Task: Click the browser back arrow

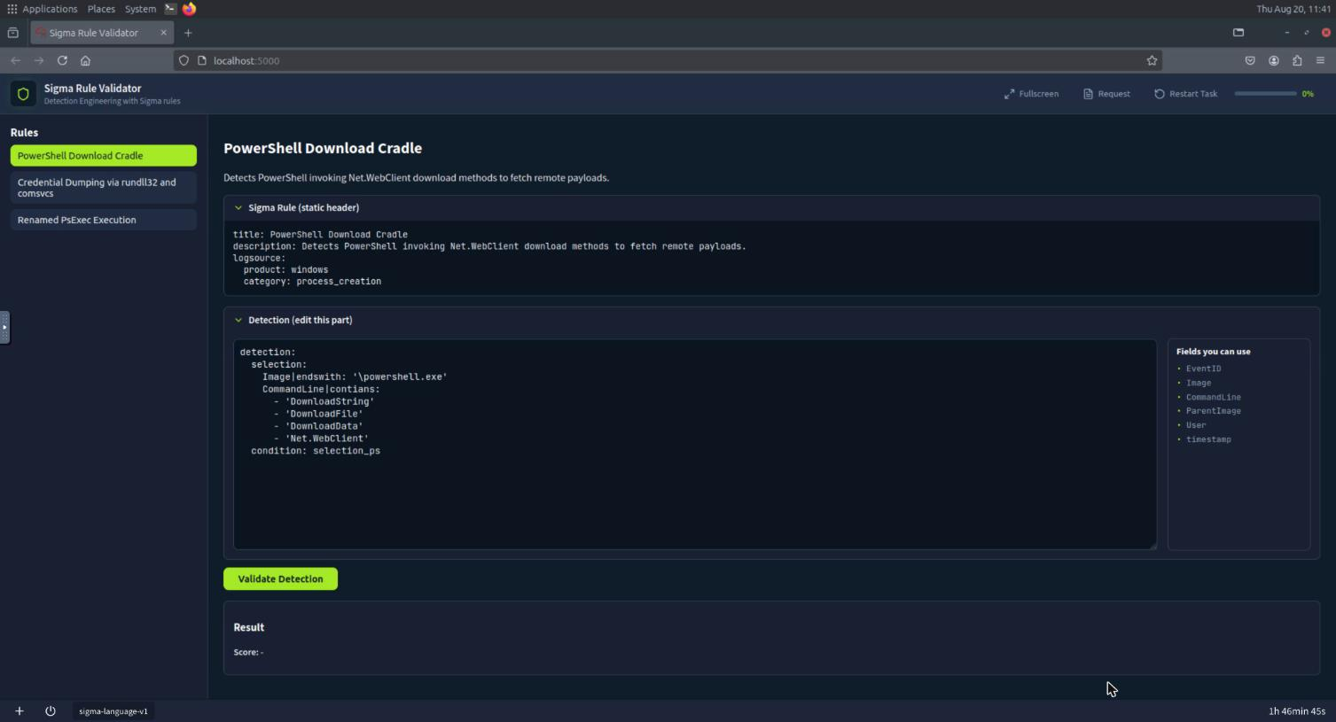Action: click(15, 60)
